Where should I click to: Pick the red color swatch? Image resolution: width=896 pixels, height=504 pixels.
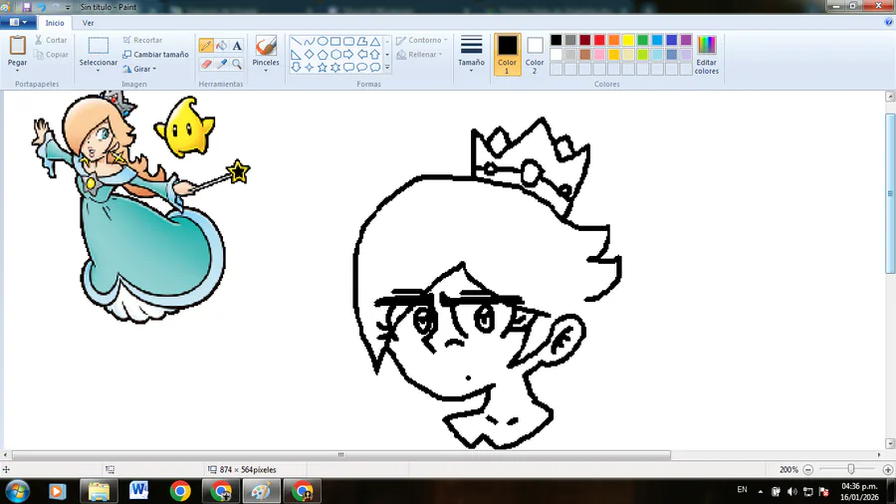click(599, 40)
